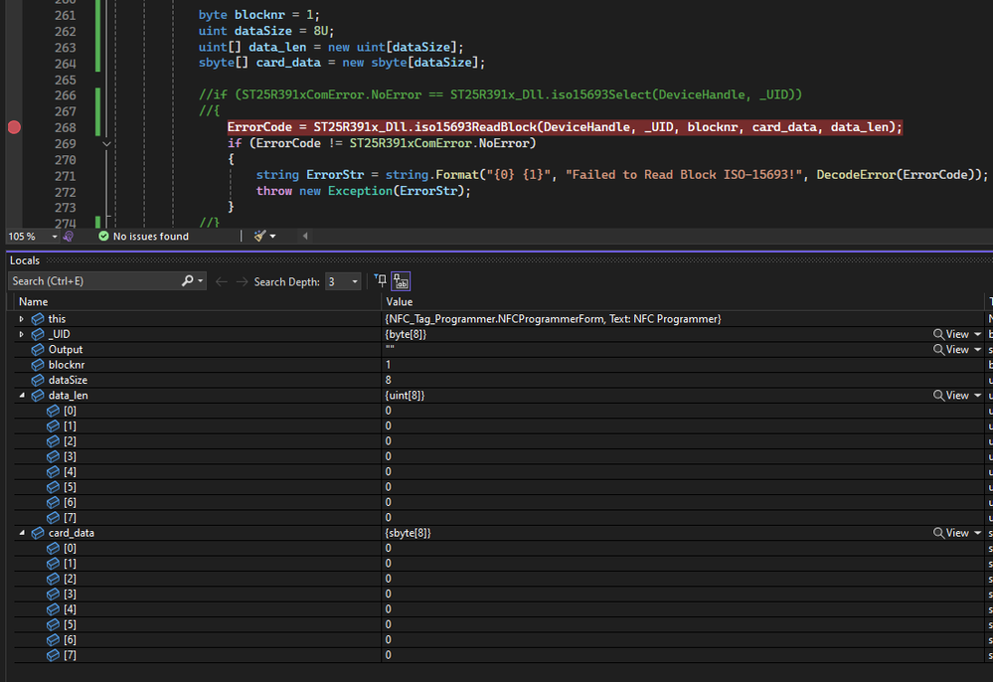Select the dataSize variable row

(x=499, y=380)
